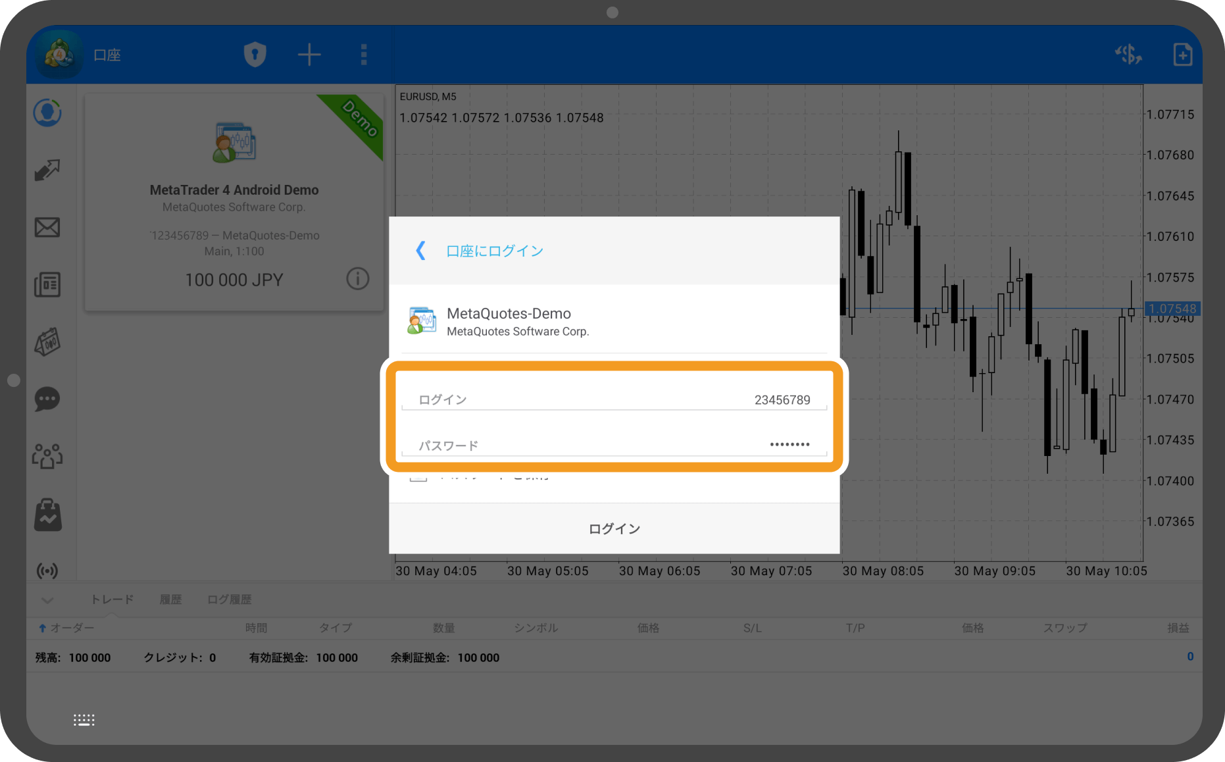Tap the keyboard icon at bottom
The width and height of the screenshot is (1225, 762).
click(x=84, y=720)
